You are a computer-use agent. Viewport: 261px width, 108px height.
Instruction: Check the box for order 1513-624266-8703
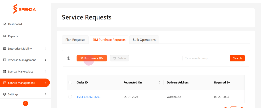click(70, 97)
